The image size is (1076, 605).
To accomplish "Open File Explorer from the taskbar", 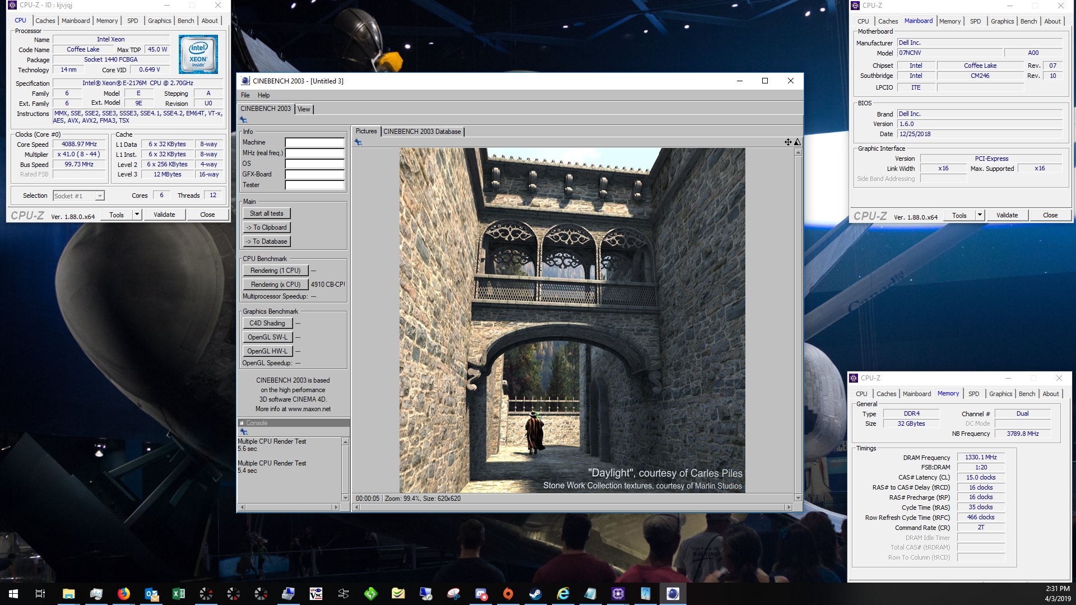I will [68, 594].
